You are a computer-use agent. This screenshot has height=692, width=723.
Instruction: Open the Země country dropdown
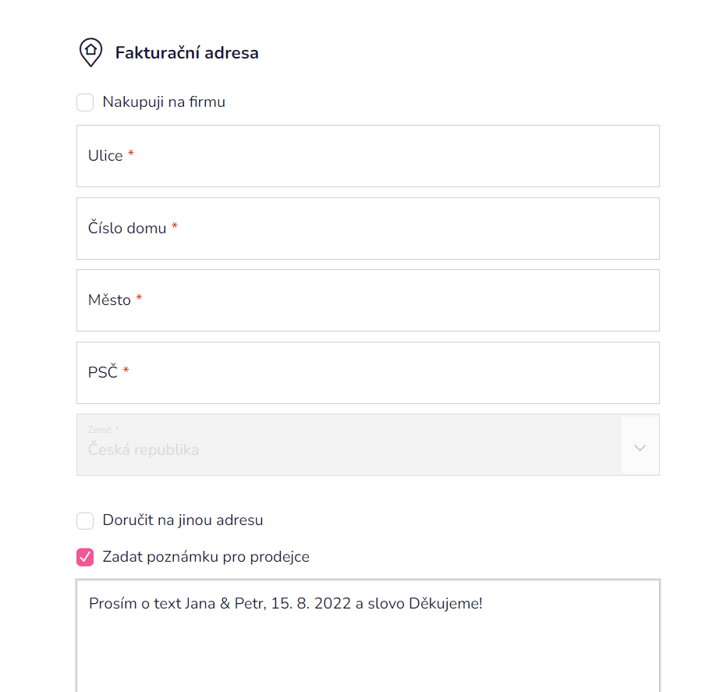point(368,445)
